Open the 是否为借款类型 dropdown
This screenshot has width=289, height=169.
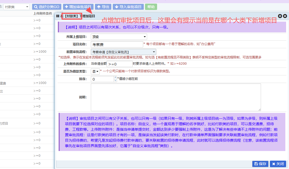click(95, 71)
